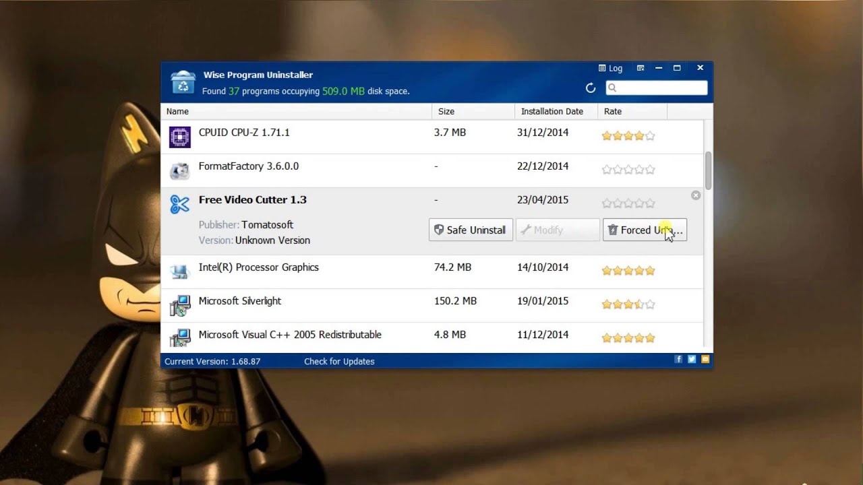Click the Microsoft Silverlight program icon

coord(179,306)
